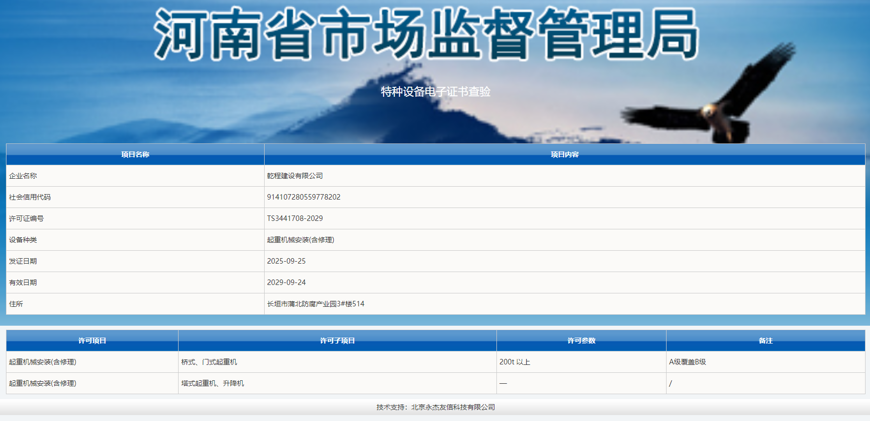Click the 许可子项目 column header
This screenshot has width=870, height=421.
click(x=337, y=341)
